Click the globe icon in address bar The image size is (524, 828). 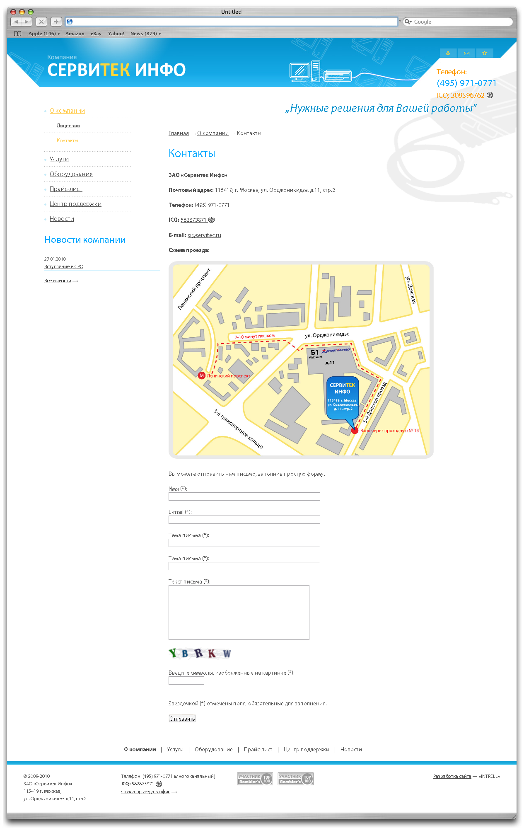70,22
